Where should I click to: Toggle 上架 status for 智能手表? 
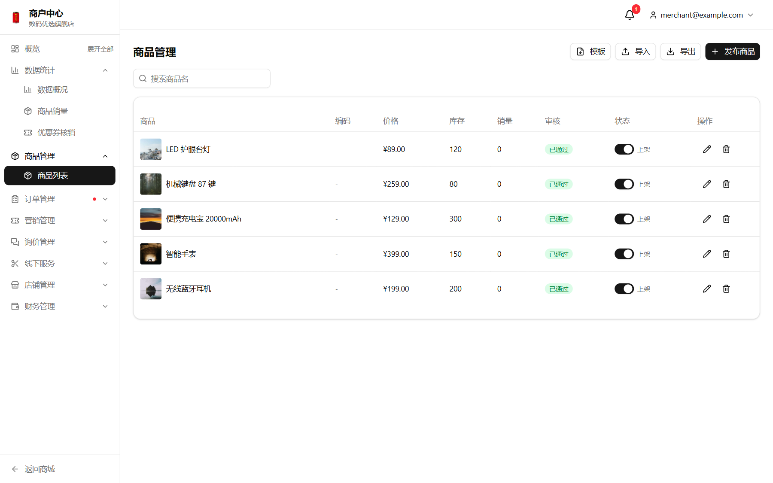point(624,254)
